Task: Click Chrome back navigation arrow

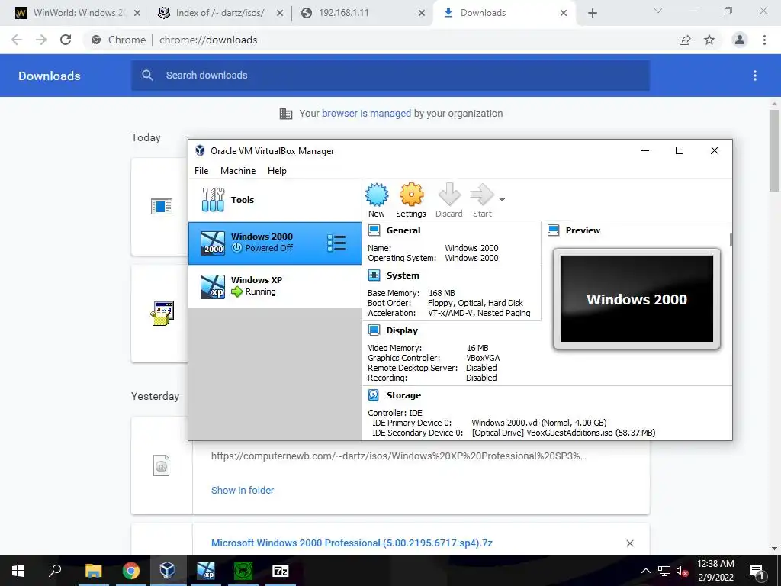Action: click(x=17, y=40)
